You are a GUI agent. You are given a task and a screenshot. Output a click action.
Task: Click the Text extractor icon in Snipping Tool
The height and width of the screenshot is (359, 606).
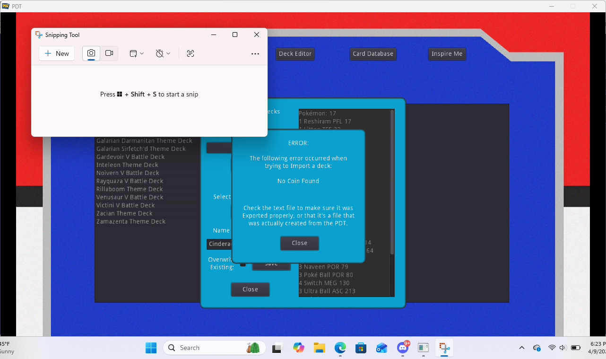(x=190, y=53)
